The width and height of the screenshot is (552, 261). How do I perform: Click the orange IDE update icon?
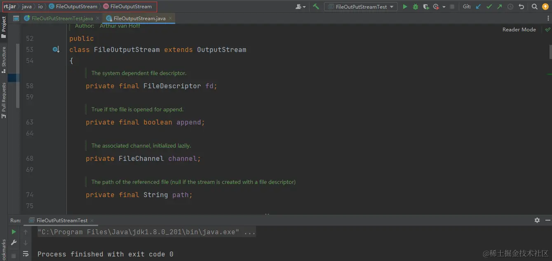546,7
